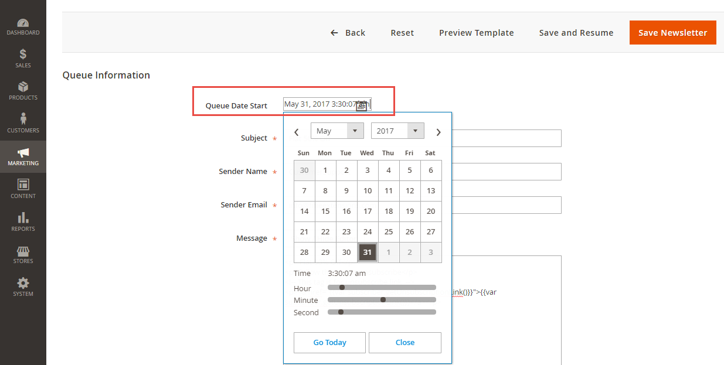724x365 pixels.
Task: Click the Save Newsletter button
Action: pyautogui.click(x=672, y=33)
